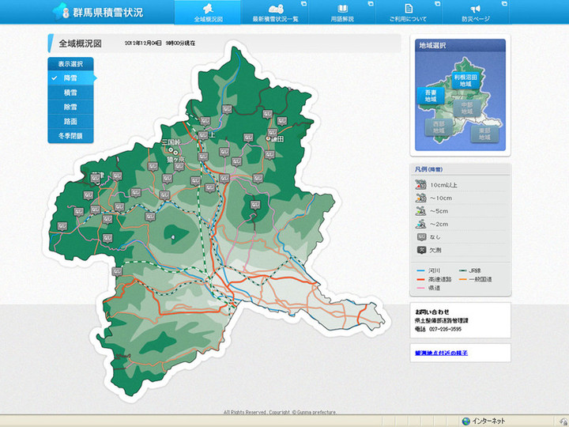This screenshot has width=569, height=427.
Task: Click the snowman logo beside 群馬県積雪状況
Action: coord(62,12)
